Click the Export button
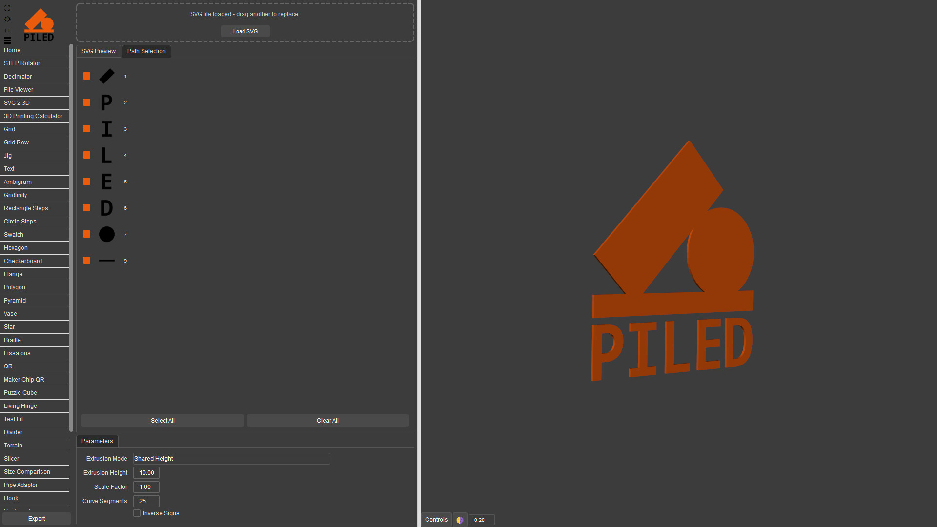This screenshot has width=937, height=527. [37, 519]
